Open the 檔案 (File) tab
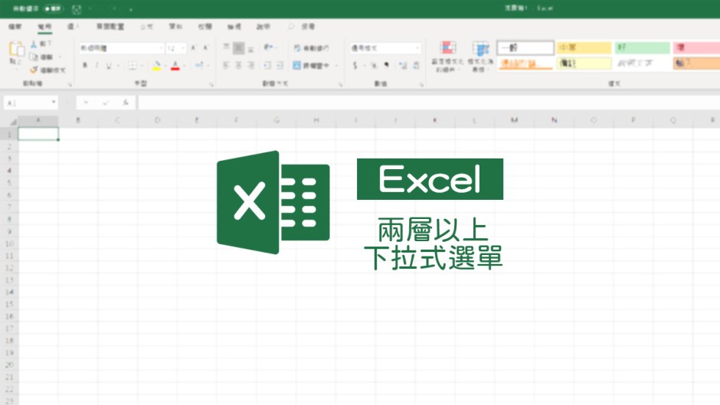 point(15,26)
